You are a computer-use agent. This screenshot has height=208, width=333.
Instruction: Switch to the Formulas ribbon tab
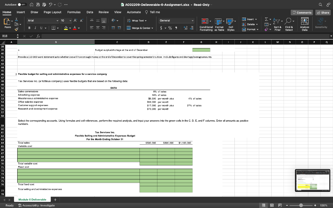point(74,12)
